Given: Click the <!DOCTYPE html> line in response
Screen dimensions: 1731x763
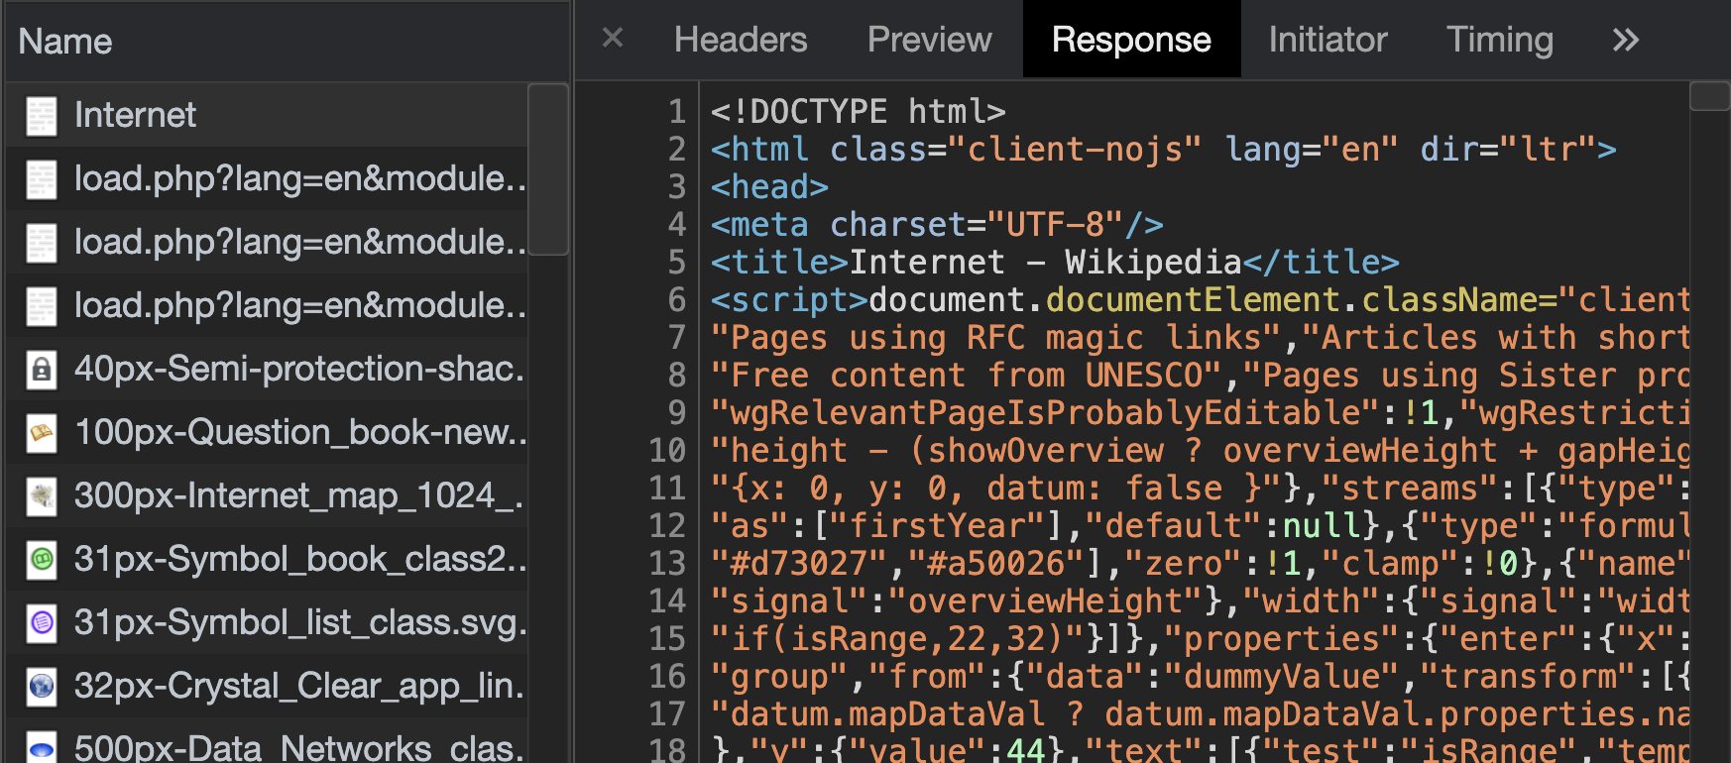Looking at the screenshot, I should (x=858, y=111).
